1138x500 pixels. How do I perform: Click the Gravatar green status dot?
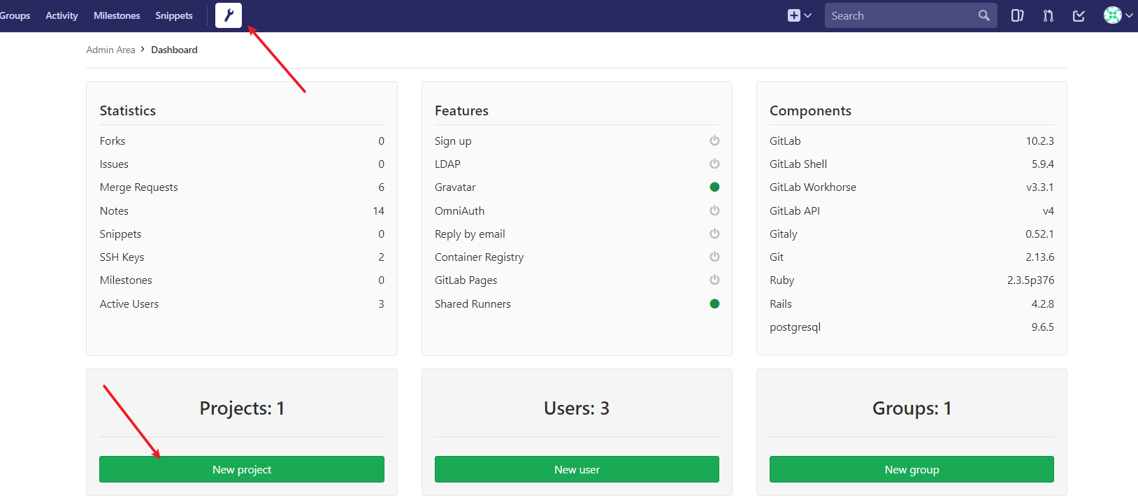714,187
